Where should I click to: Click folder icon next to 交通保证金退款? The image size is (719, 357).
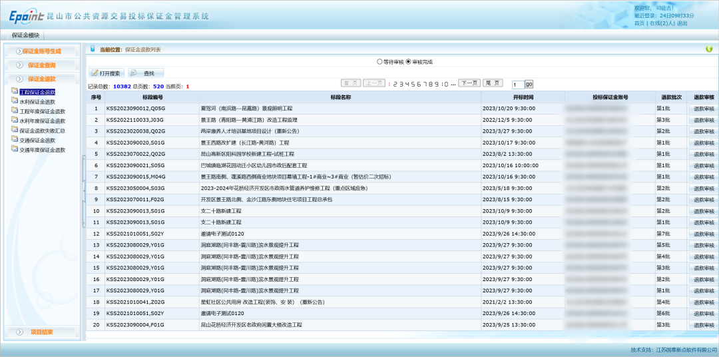click(15, 140)
